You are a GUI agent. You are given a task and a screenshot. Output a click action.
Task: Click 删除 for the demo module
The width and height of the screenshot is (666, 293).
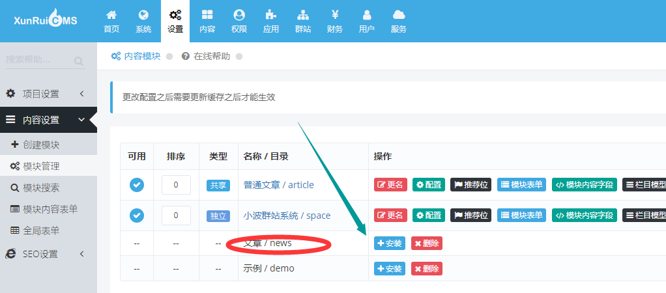pos(426,268)
